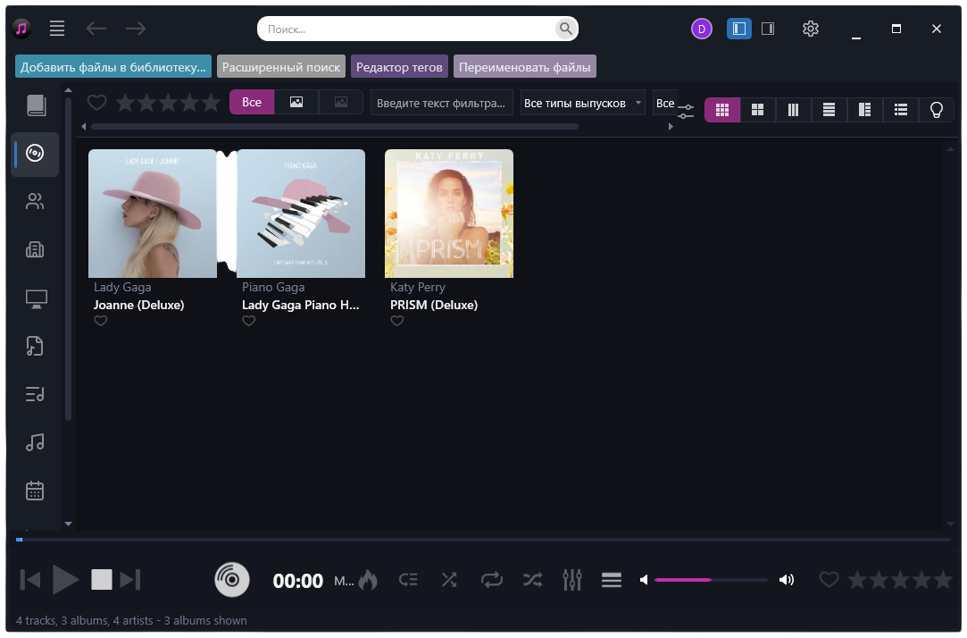Favorite Lady Gaga Piano Hits heart

click(248, 321)
